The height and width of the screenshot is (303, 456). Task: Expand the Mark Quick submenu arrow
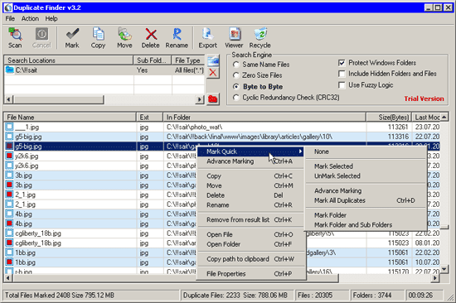click(x=300, y=151)
